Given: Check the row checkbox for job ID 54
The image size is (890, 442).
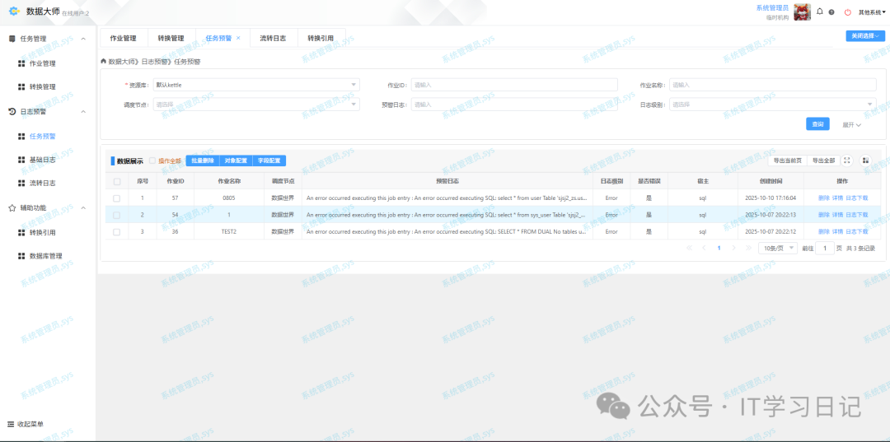Looking at the screenshot, I should (x=117, y=216).
